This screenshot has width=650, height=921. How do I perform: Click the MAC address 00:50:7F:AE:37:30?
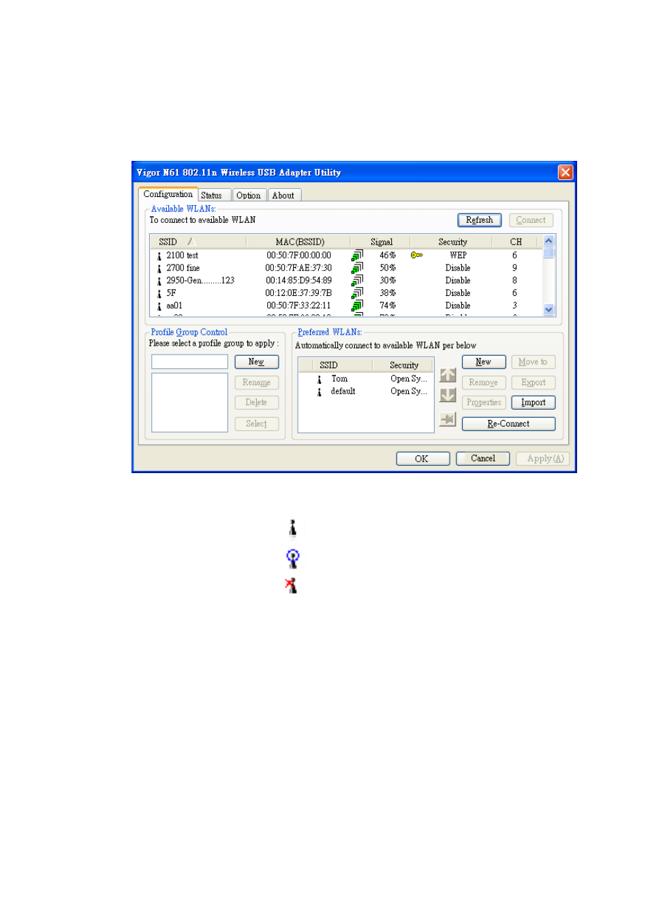298,268
